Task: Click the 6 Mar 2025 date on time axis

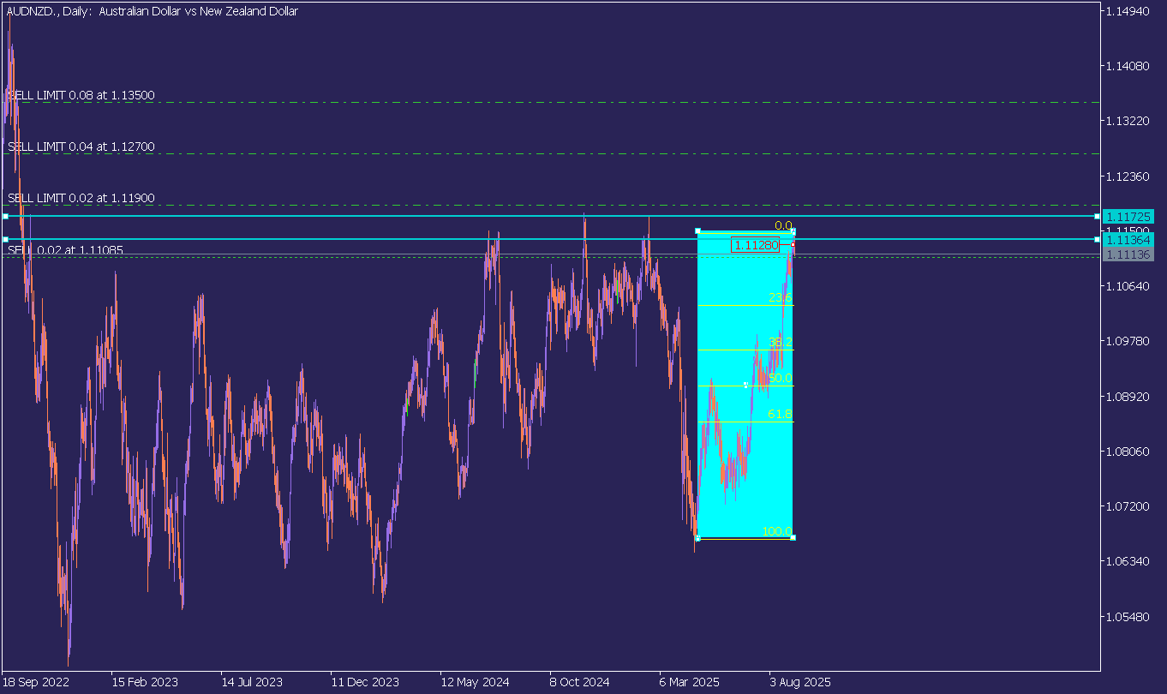Action: 690,683
